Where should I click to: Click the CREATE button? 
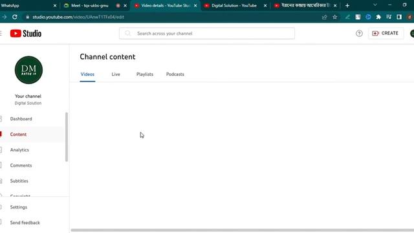click(386, 33)
